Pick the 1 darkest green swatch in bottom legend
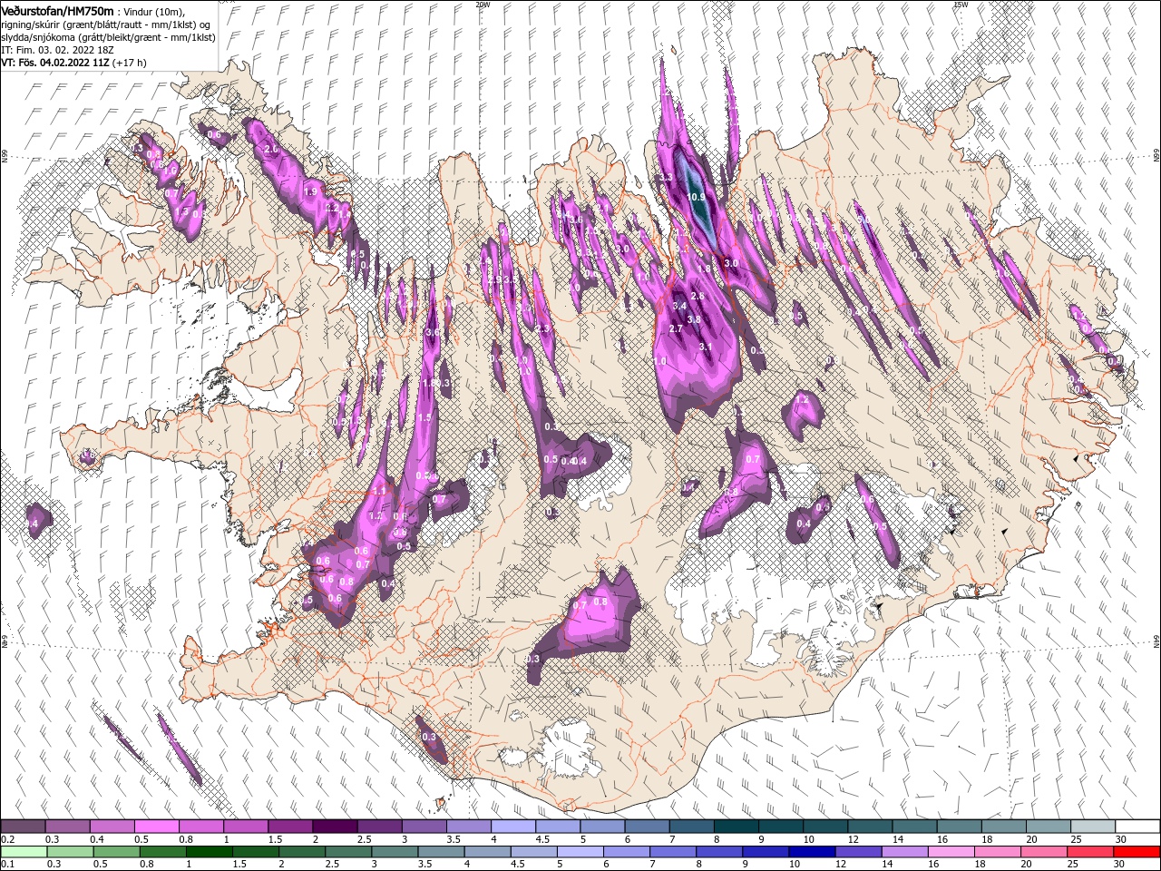Image resolution: width=1161 pixels, height=871 pixels. [x=210, y=851]
